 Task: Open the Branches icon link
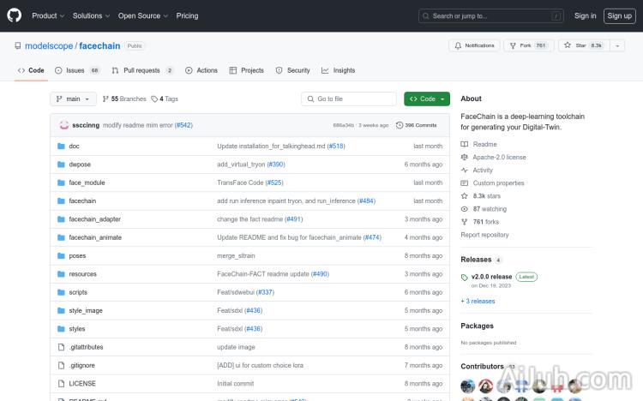(x=106, y=99)
